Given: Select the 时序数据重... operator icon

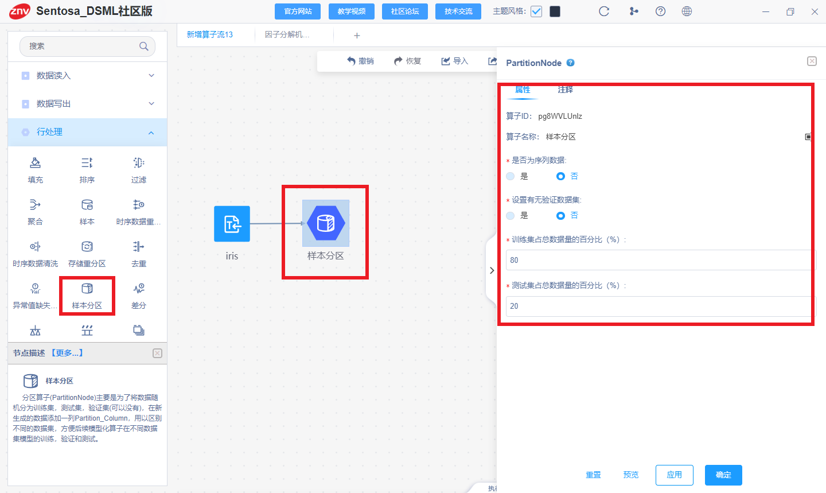Looking at the screenshot, I should (x=139, y=205).
